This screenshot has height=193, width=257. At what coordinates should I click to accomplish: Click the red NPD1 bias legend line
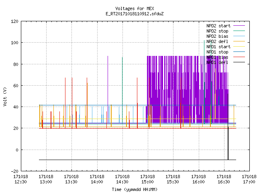click(x=239, y=57)
